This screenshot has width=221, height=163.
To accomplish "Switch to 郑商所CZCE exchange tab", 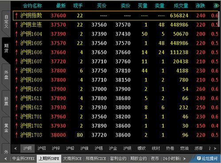I will tap(96, 159).
